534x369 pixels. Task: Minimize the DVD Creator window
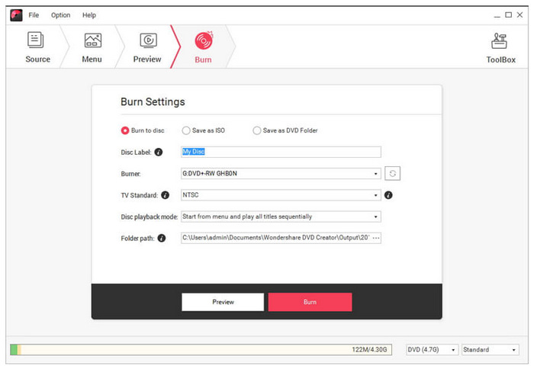[x=497, y=15]
